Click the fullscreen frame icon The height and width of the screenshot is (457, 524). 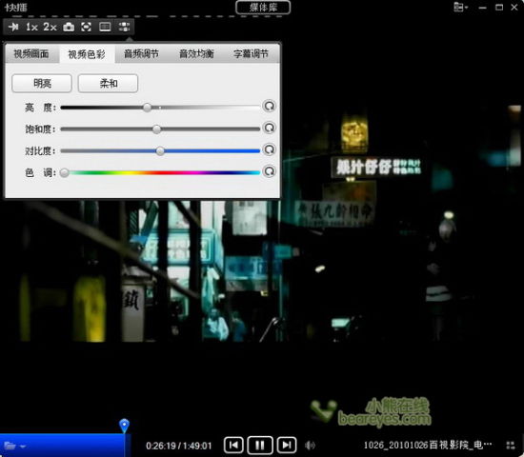pyautogui.click(x=86, y=27)
